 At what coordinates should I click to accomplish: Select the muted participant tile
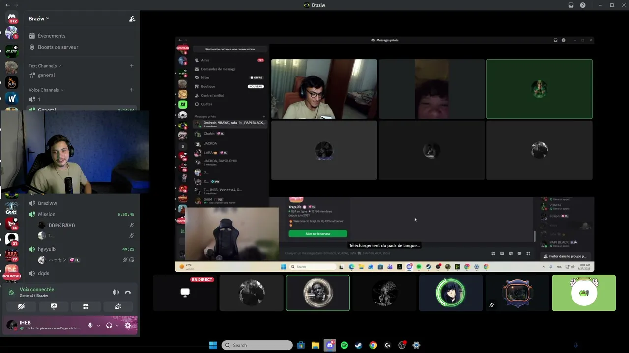click(517, 293)
